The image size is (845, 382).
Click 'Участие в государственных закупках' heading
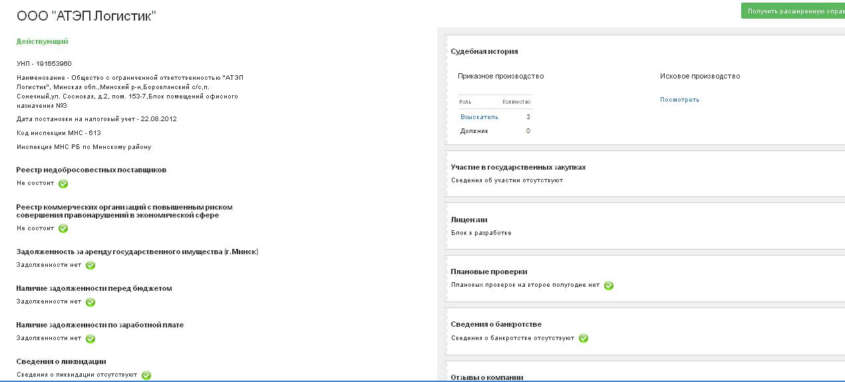pos(518,167)
